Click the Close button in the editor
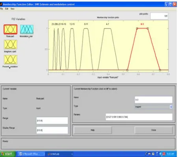This screenshot has width=178, height=157. (154, 130)
